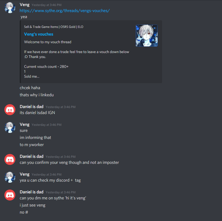Click Daniel is dad's avatar beside the "imposter" message
The width and height of the screenshot is (222, 221).
[10, 159]
